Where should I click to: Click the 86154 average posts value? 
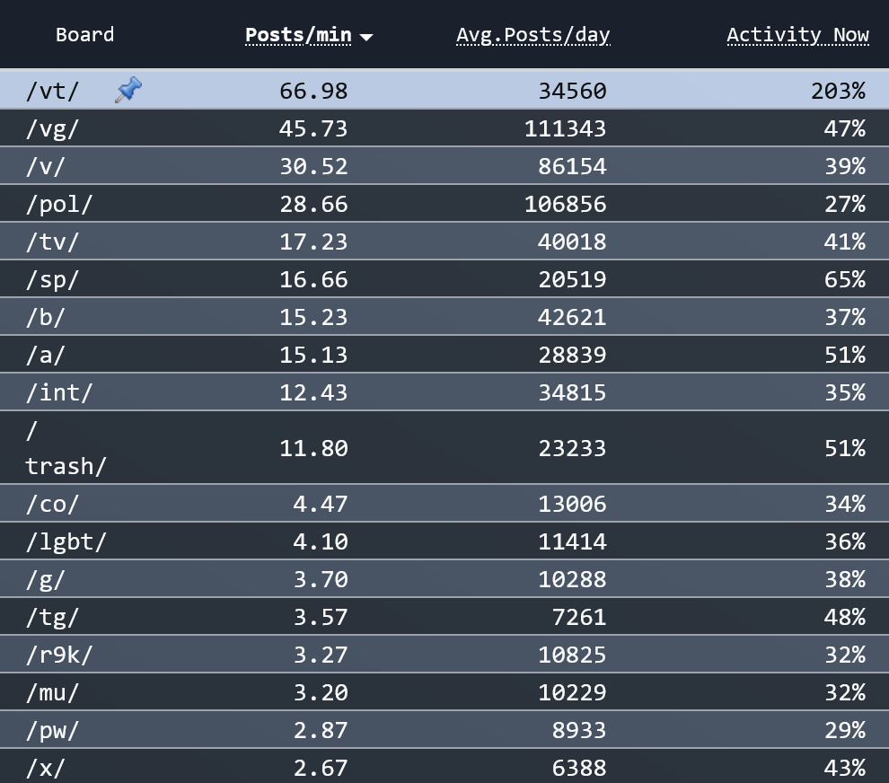pyautogui.click(x=572, y=167)
